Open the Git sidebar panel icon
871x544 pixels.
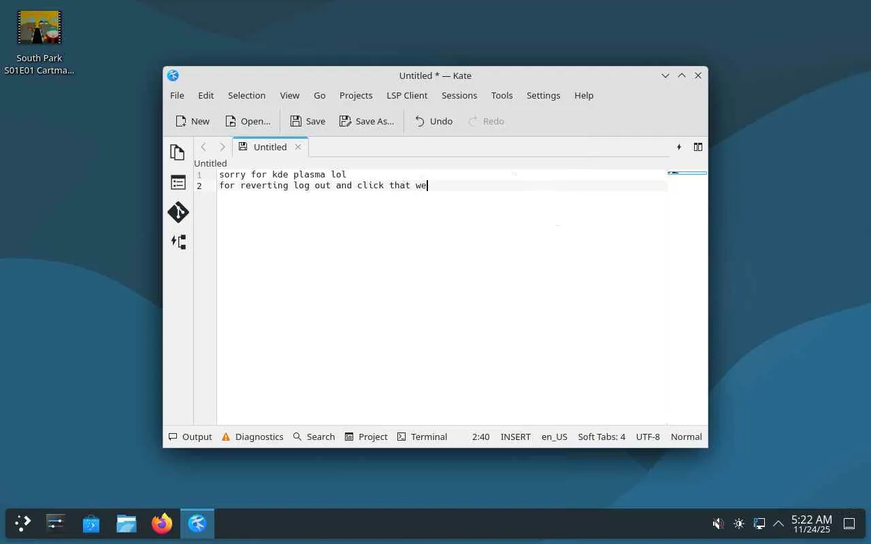tap(178, 212)
